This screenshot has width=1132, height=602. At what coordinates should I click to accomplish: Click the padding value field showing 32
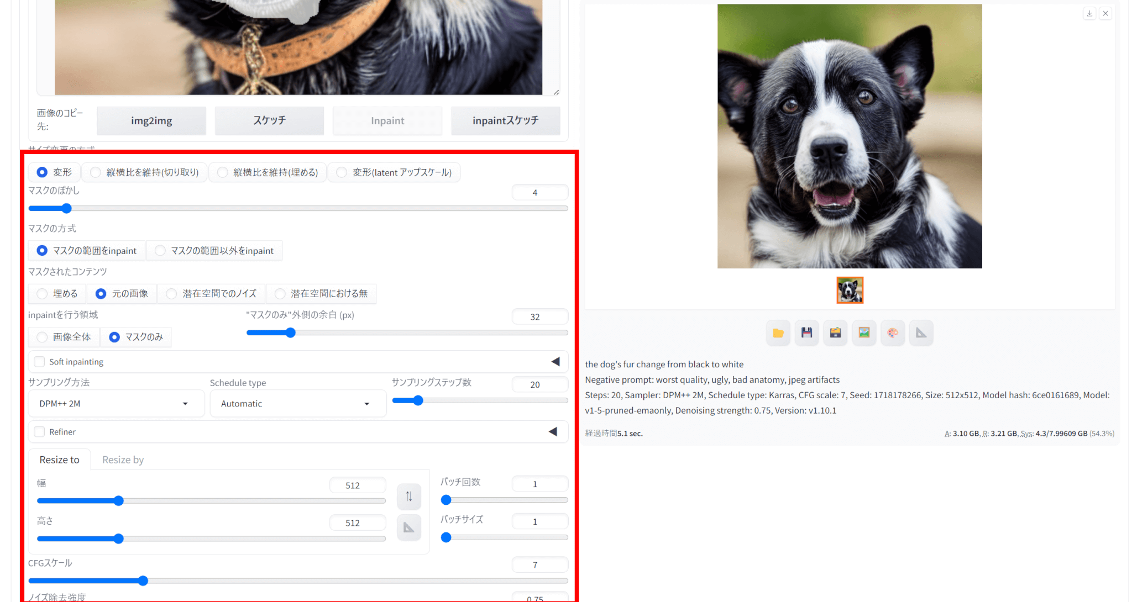click(x=539, y=317)
